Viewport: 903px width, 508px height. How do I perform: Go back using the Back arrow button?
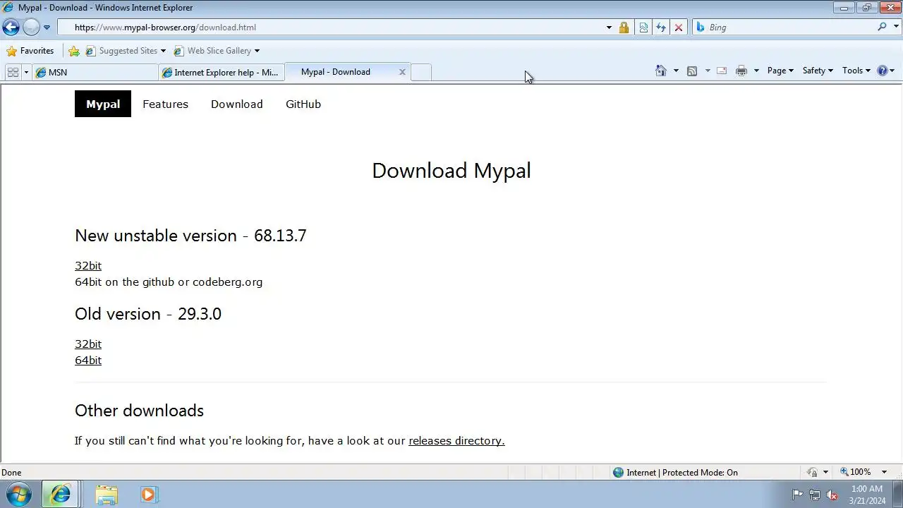[x=11, y=28]
